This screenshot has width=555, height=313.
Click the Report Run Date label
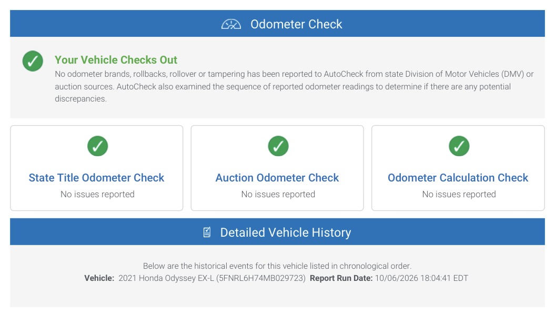pyautogui.click(x=341, y=278)
